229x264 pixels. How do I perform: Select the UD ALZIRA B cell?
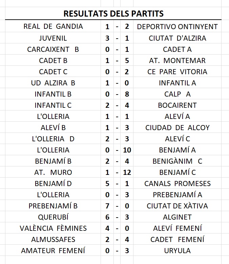(53, 83)
